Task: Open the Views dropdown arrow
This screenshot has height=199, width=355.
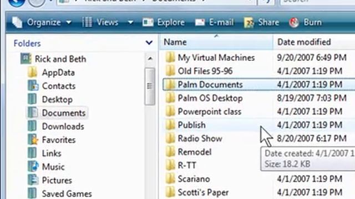Action: tap(130, 22)
